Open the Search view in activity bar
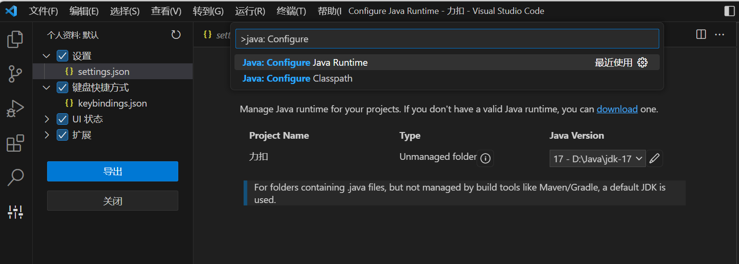Screen dimensions: 739x264 coord(15,178)
